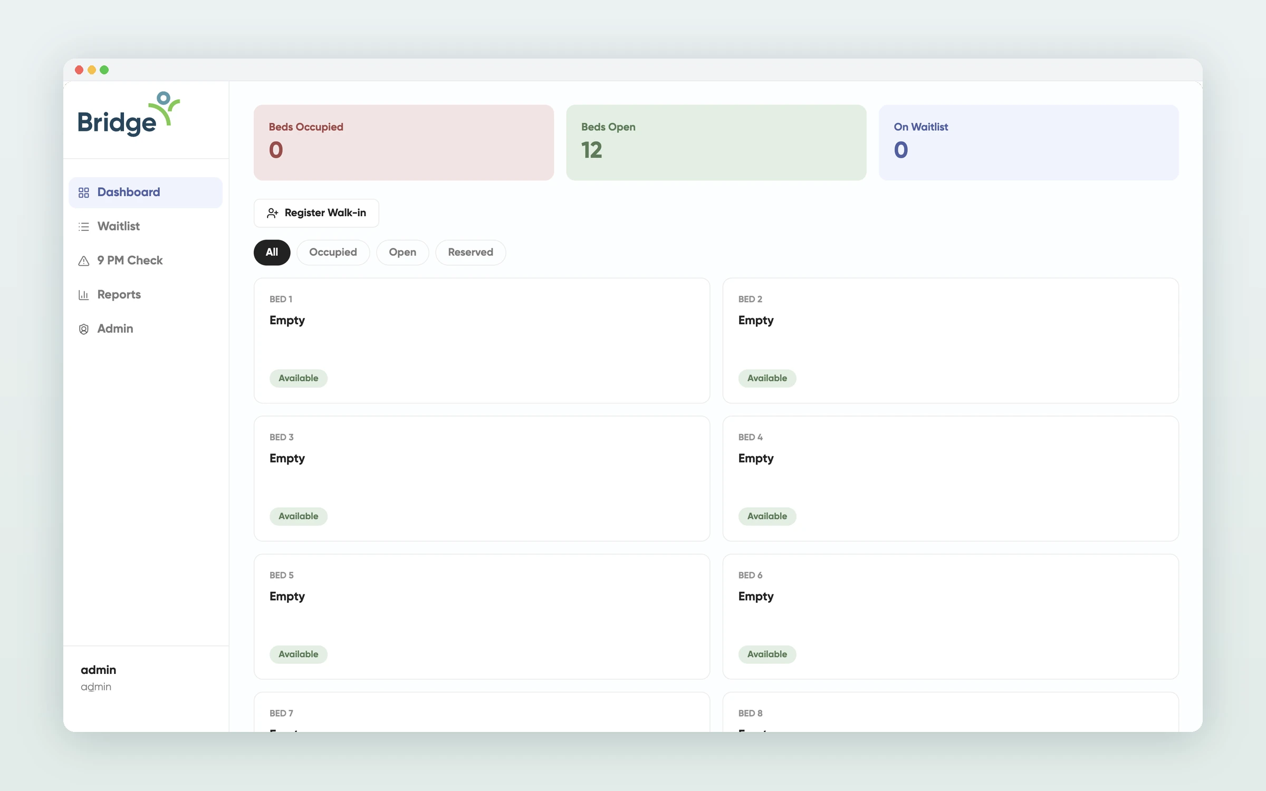Click the Bridge logo
The width and height of the screenshot is (1266, 791).
pyautogui.click(x=129, y=114)
